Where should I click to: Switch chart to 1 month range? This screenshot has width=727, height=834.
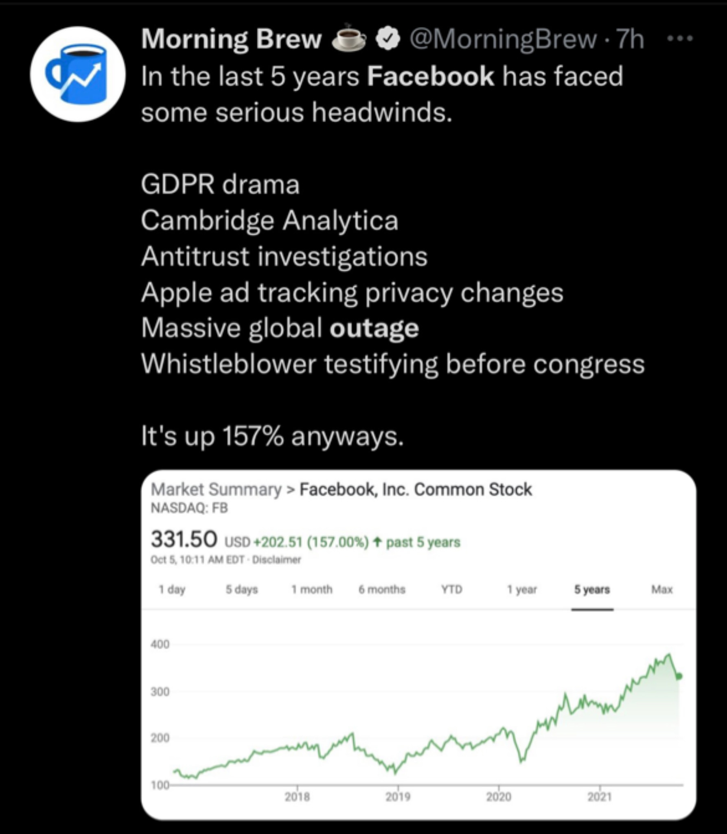click(312, 589)
